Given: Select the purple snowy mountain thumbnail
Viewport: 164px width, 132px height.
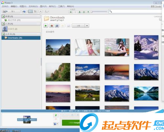Looking at the screenshot, I should click(146, 47).
